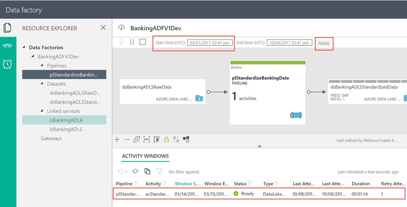This screenshot has width=407, height=207.
Task: Click the first gray slice bar above StandardizedData
Action: point(335,81)
